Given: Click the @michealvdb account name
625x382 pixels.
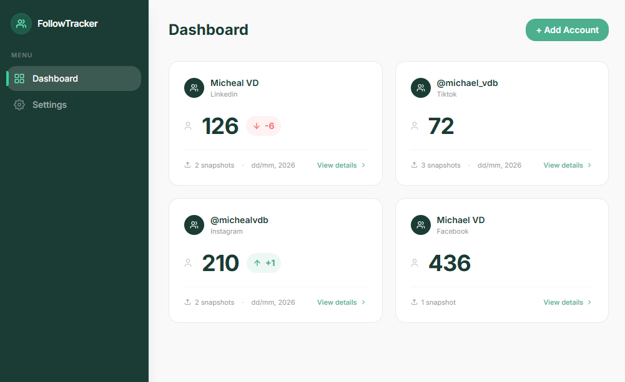Looking at the screenshot, I should [239, 220].
